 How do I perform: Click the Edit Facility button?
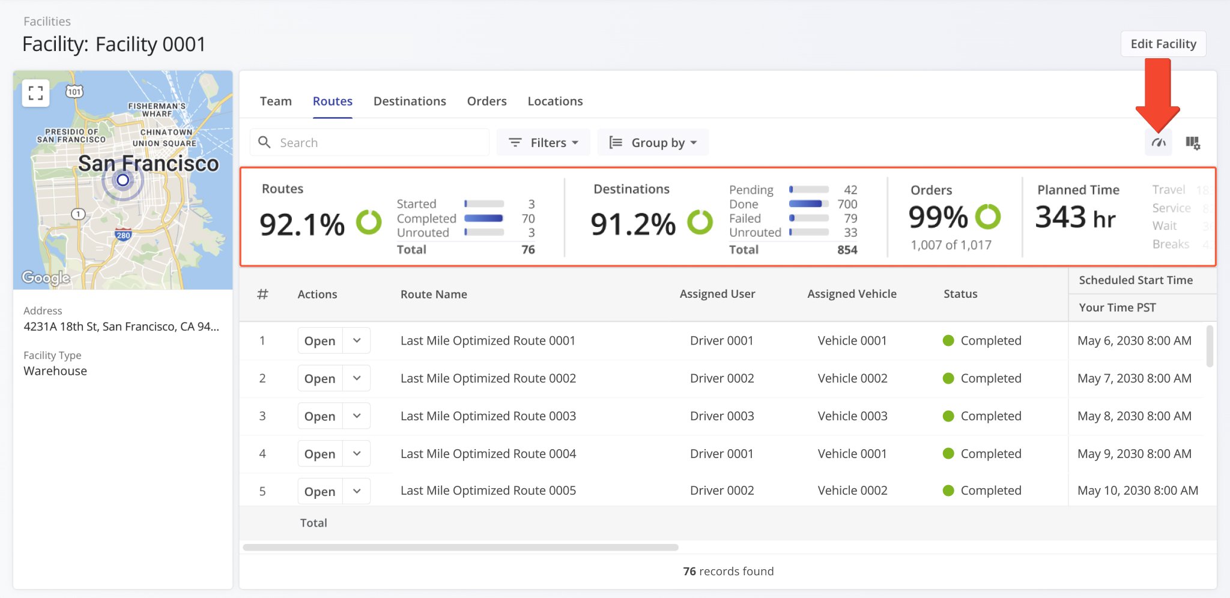[x=1163, y=44]
